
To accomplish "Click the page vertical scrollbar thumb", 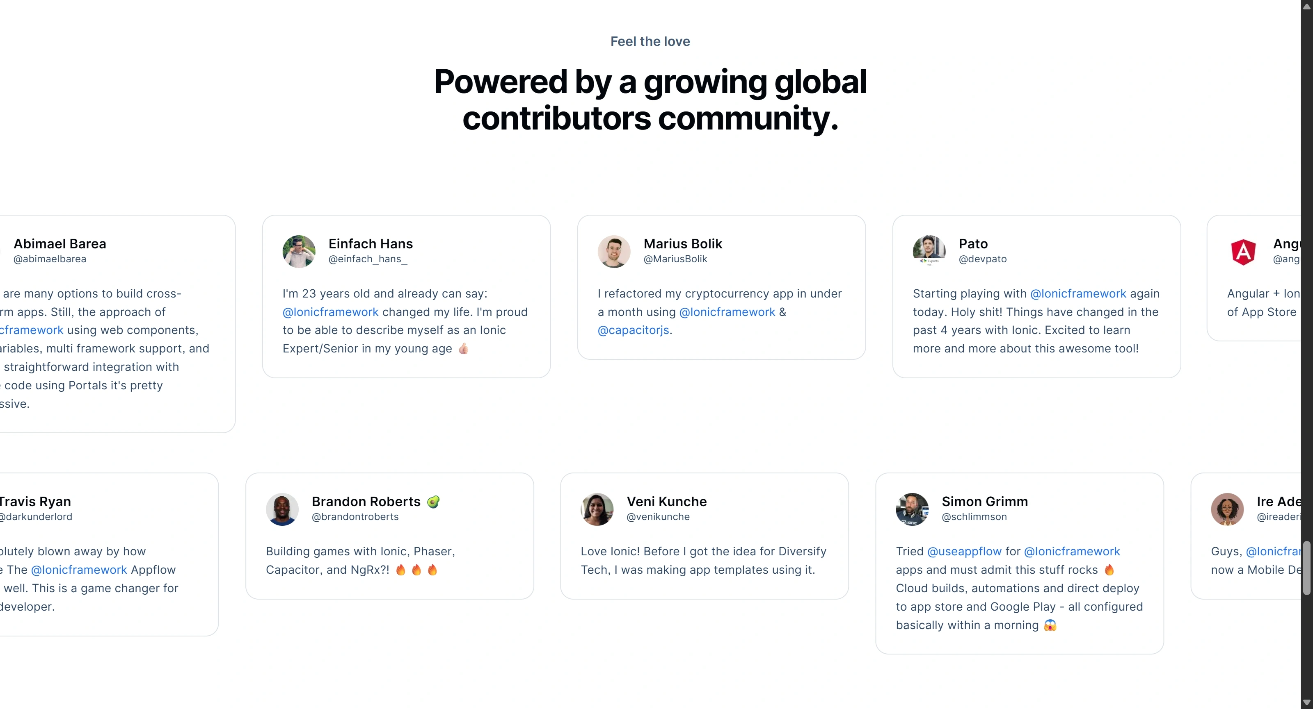I will pos(1306,568).
